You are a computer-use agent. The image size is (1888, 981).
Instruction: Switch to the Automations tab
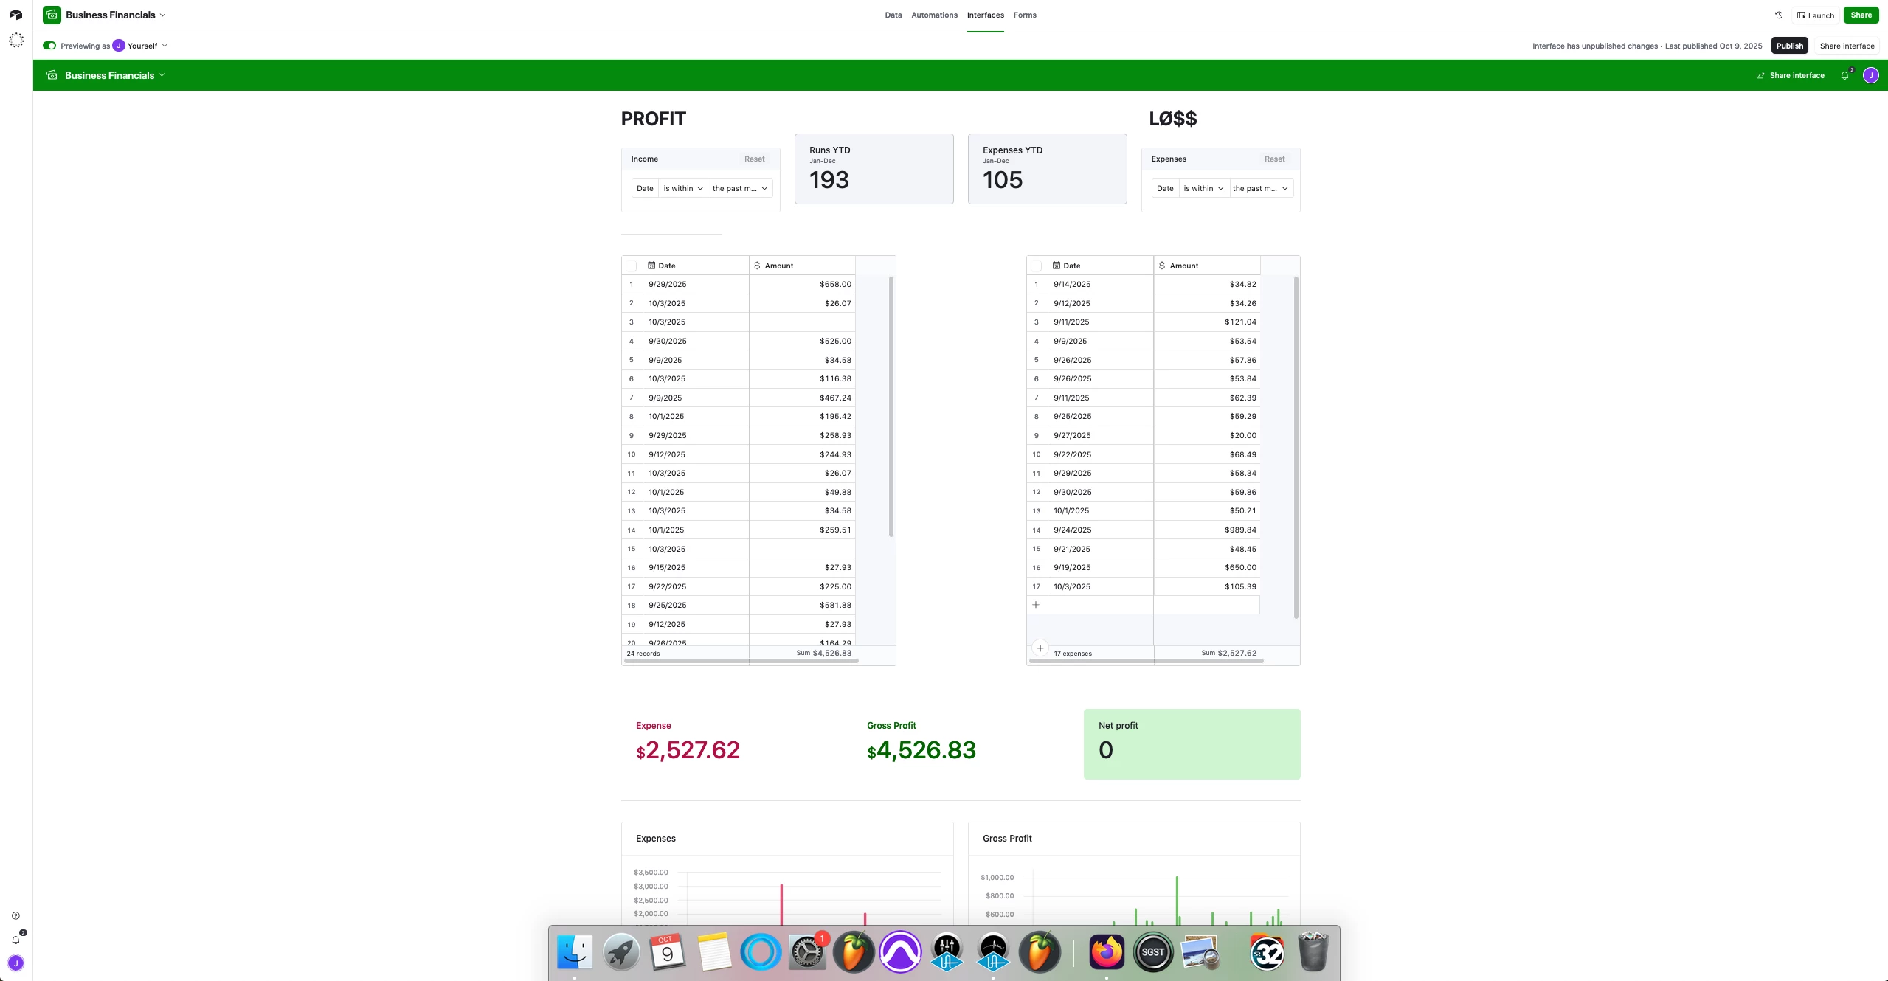click(934, 15)
